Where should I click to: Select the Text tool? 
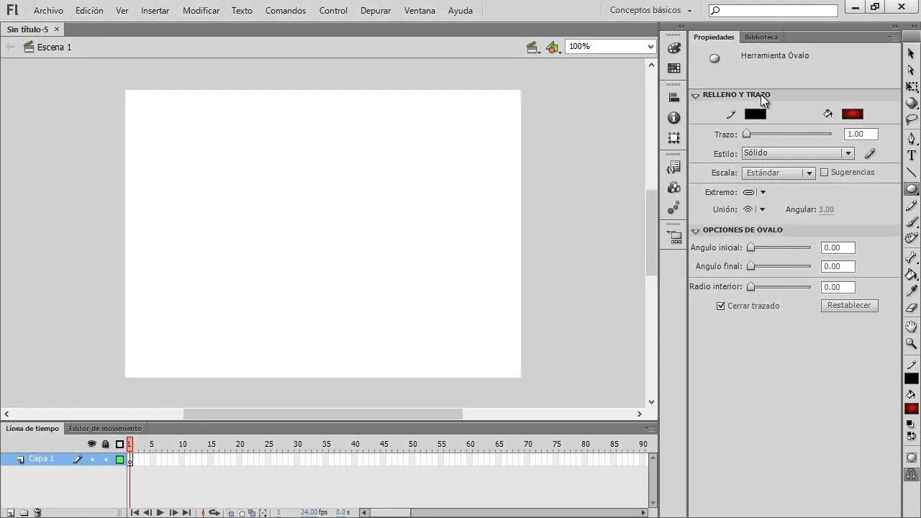(911, 155)
